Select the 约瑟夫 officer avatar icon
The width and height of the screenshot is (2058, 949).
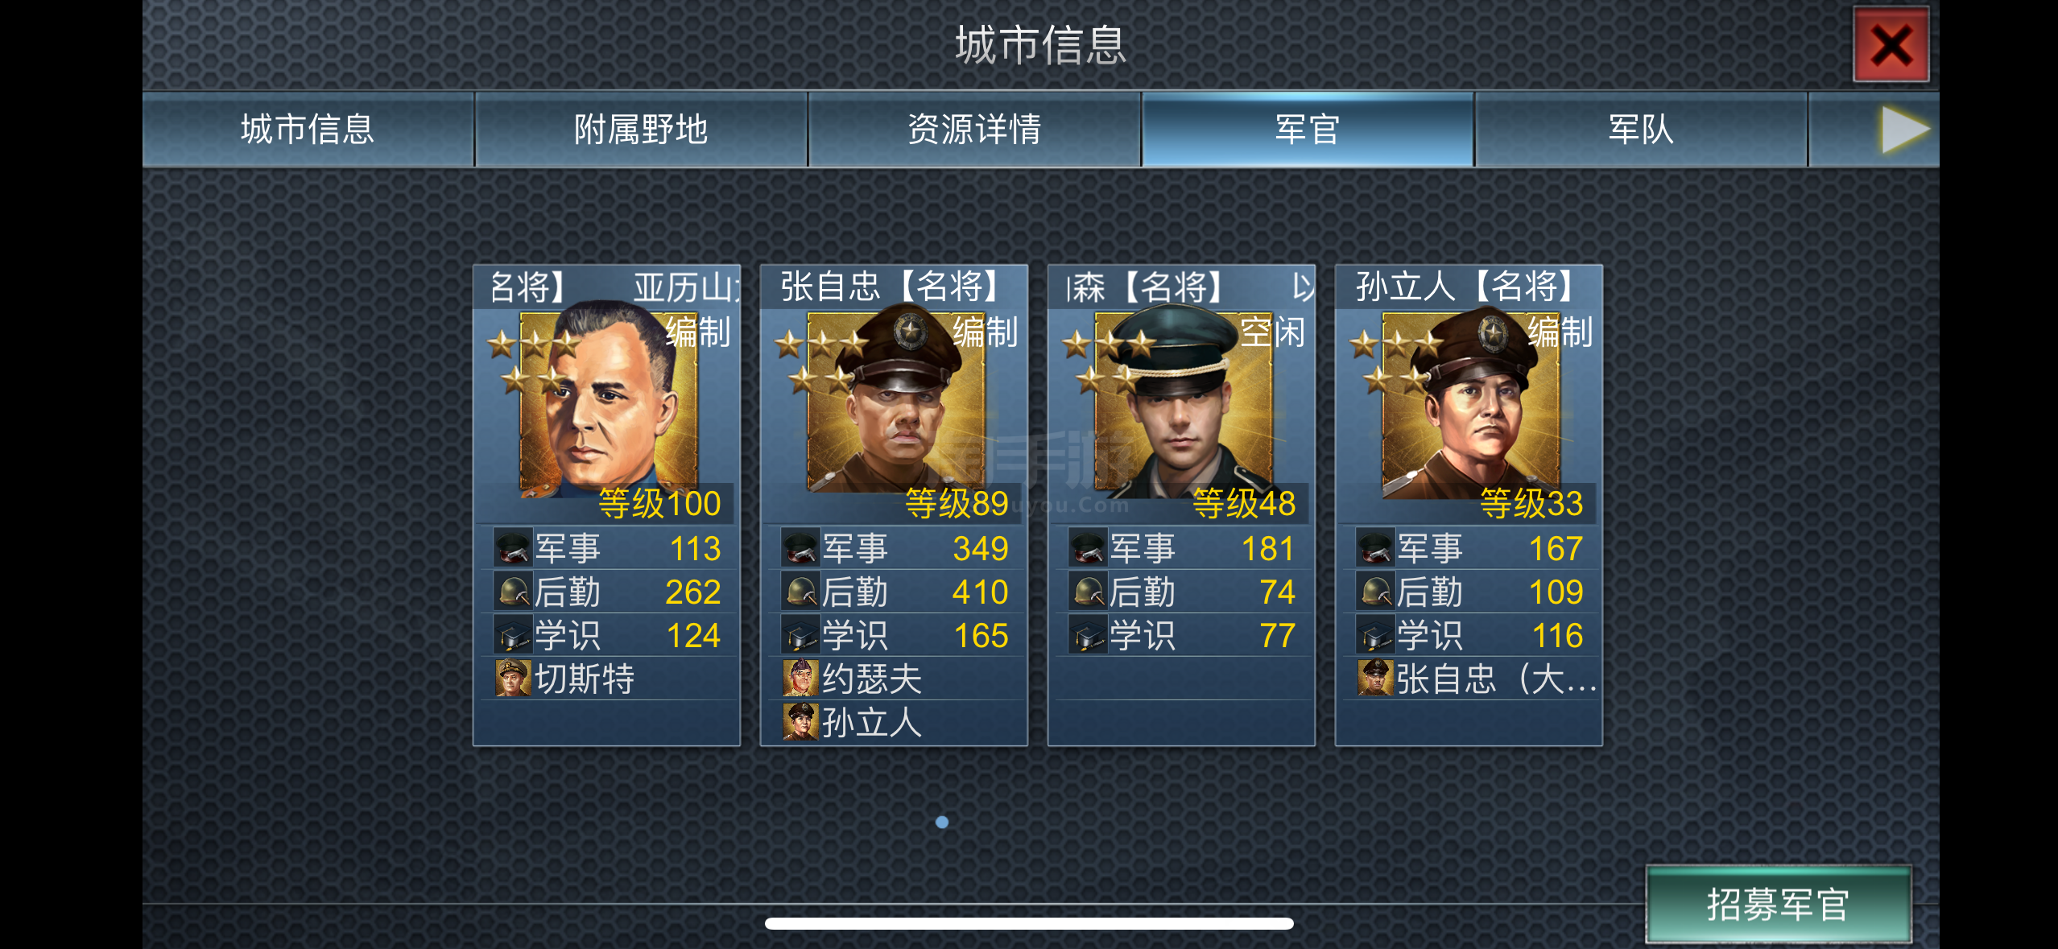[x=800, y=679]
